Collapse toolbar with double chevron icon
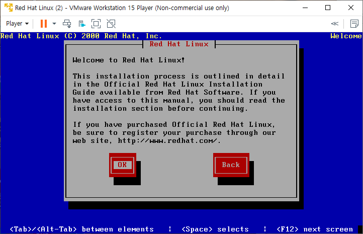 334,24
